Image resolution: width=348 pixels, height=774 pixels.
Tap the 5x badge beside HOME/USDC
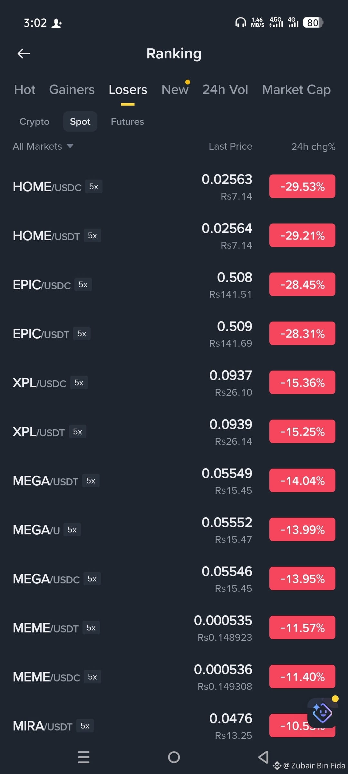pos(94,186)
